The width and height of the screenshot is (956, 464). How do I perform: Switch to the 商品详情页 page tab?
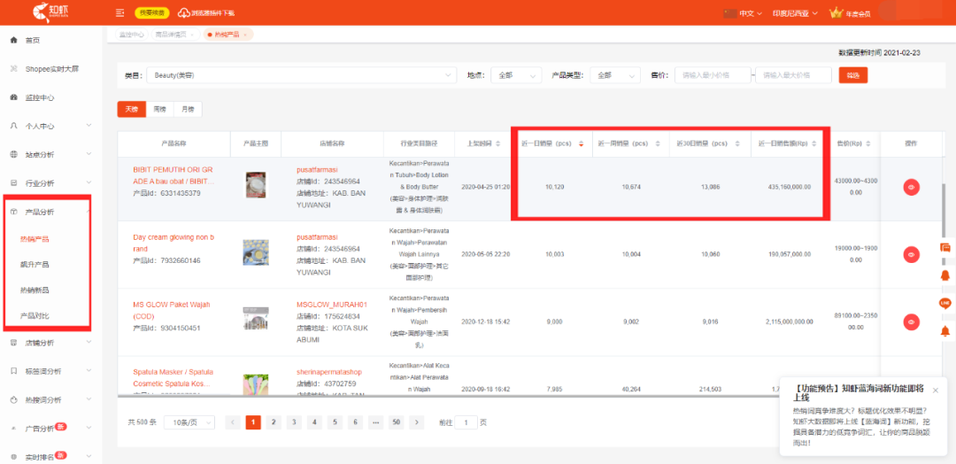[174, 35]
